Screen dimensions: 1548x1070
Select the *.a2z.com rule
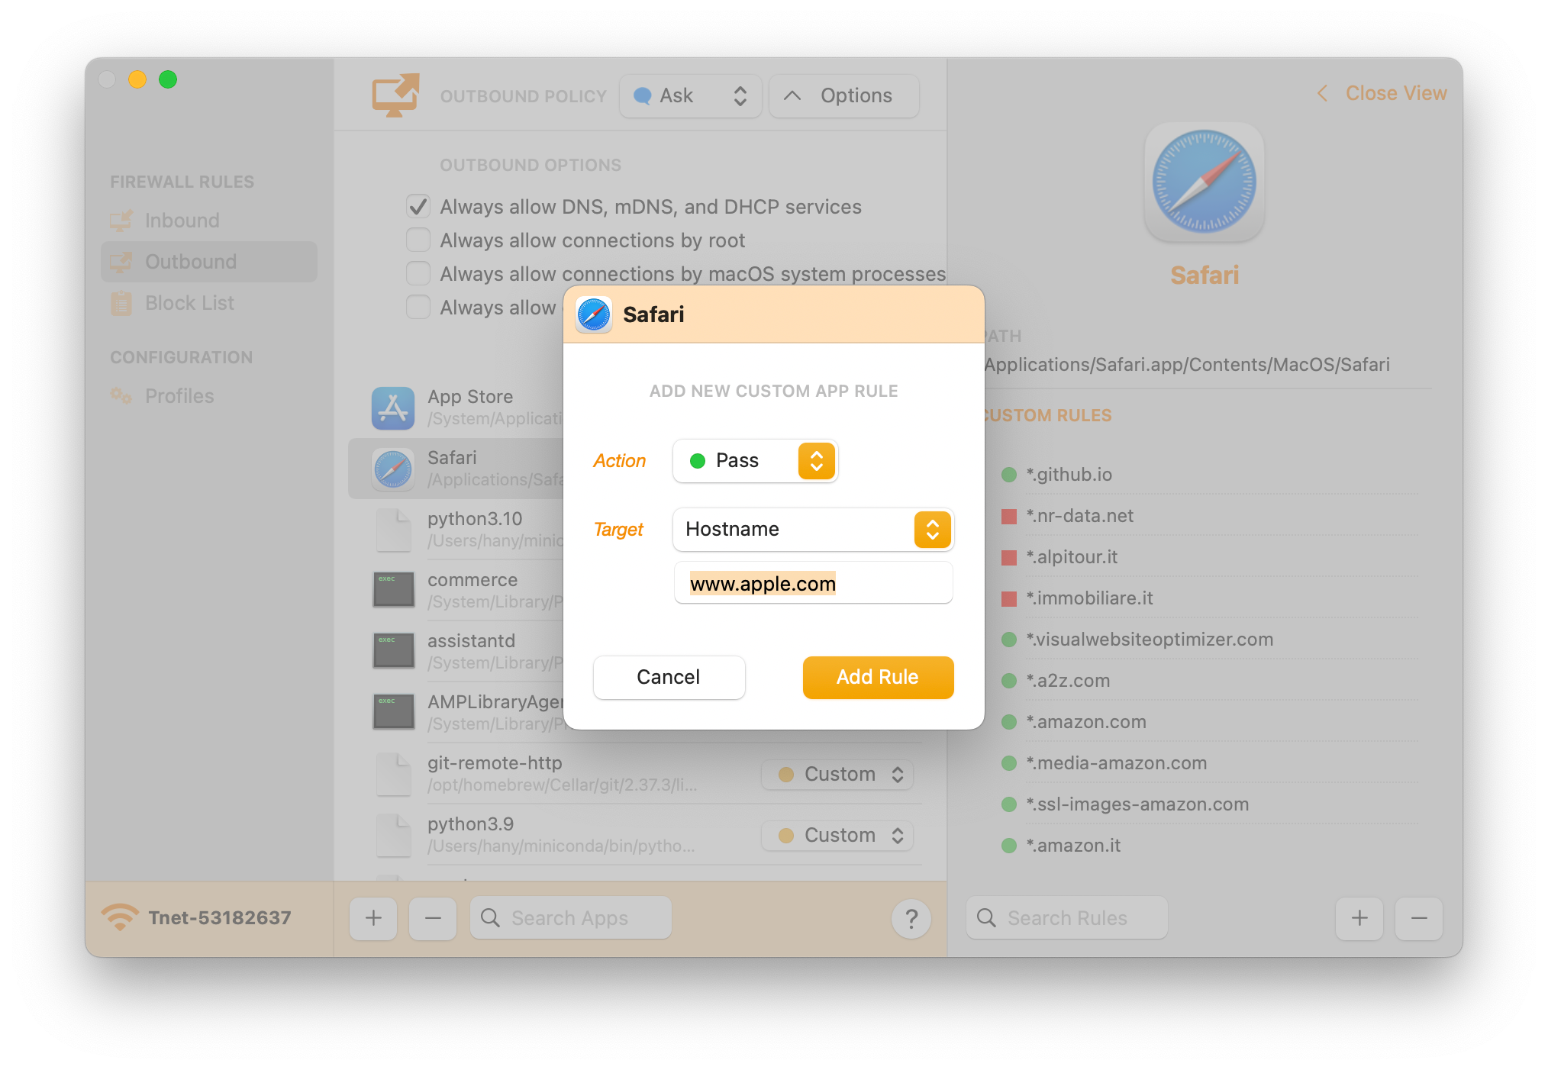pyautogui.click(x=1209, y=681)
